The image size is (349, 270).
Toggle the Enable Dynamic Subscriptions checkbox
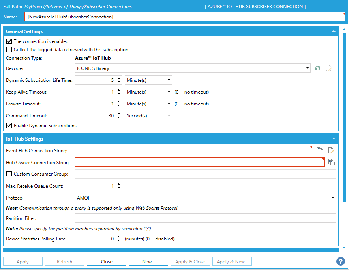click(9, 126)
